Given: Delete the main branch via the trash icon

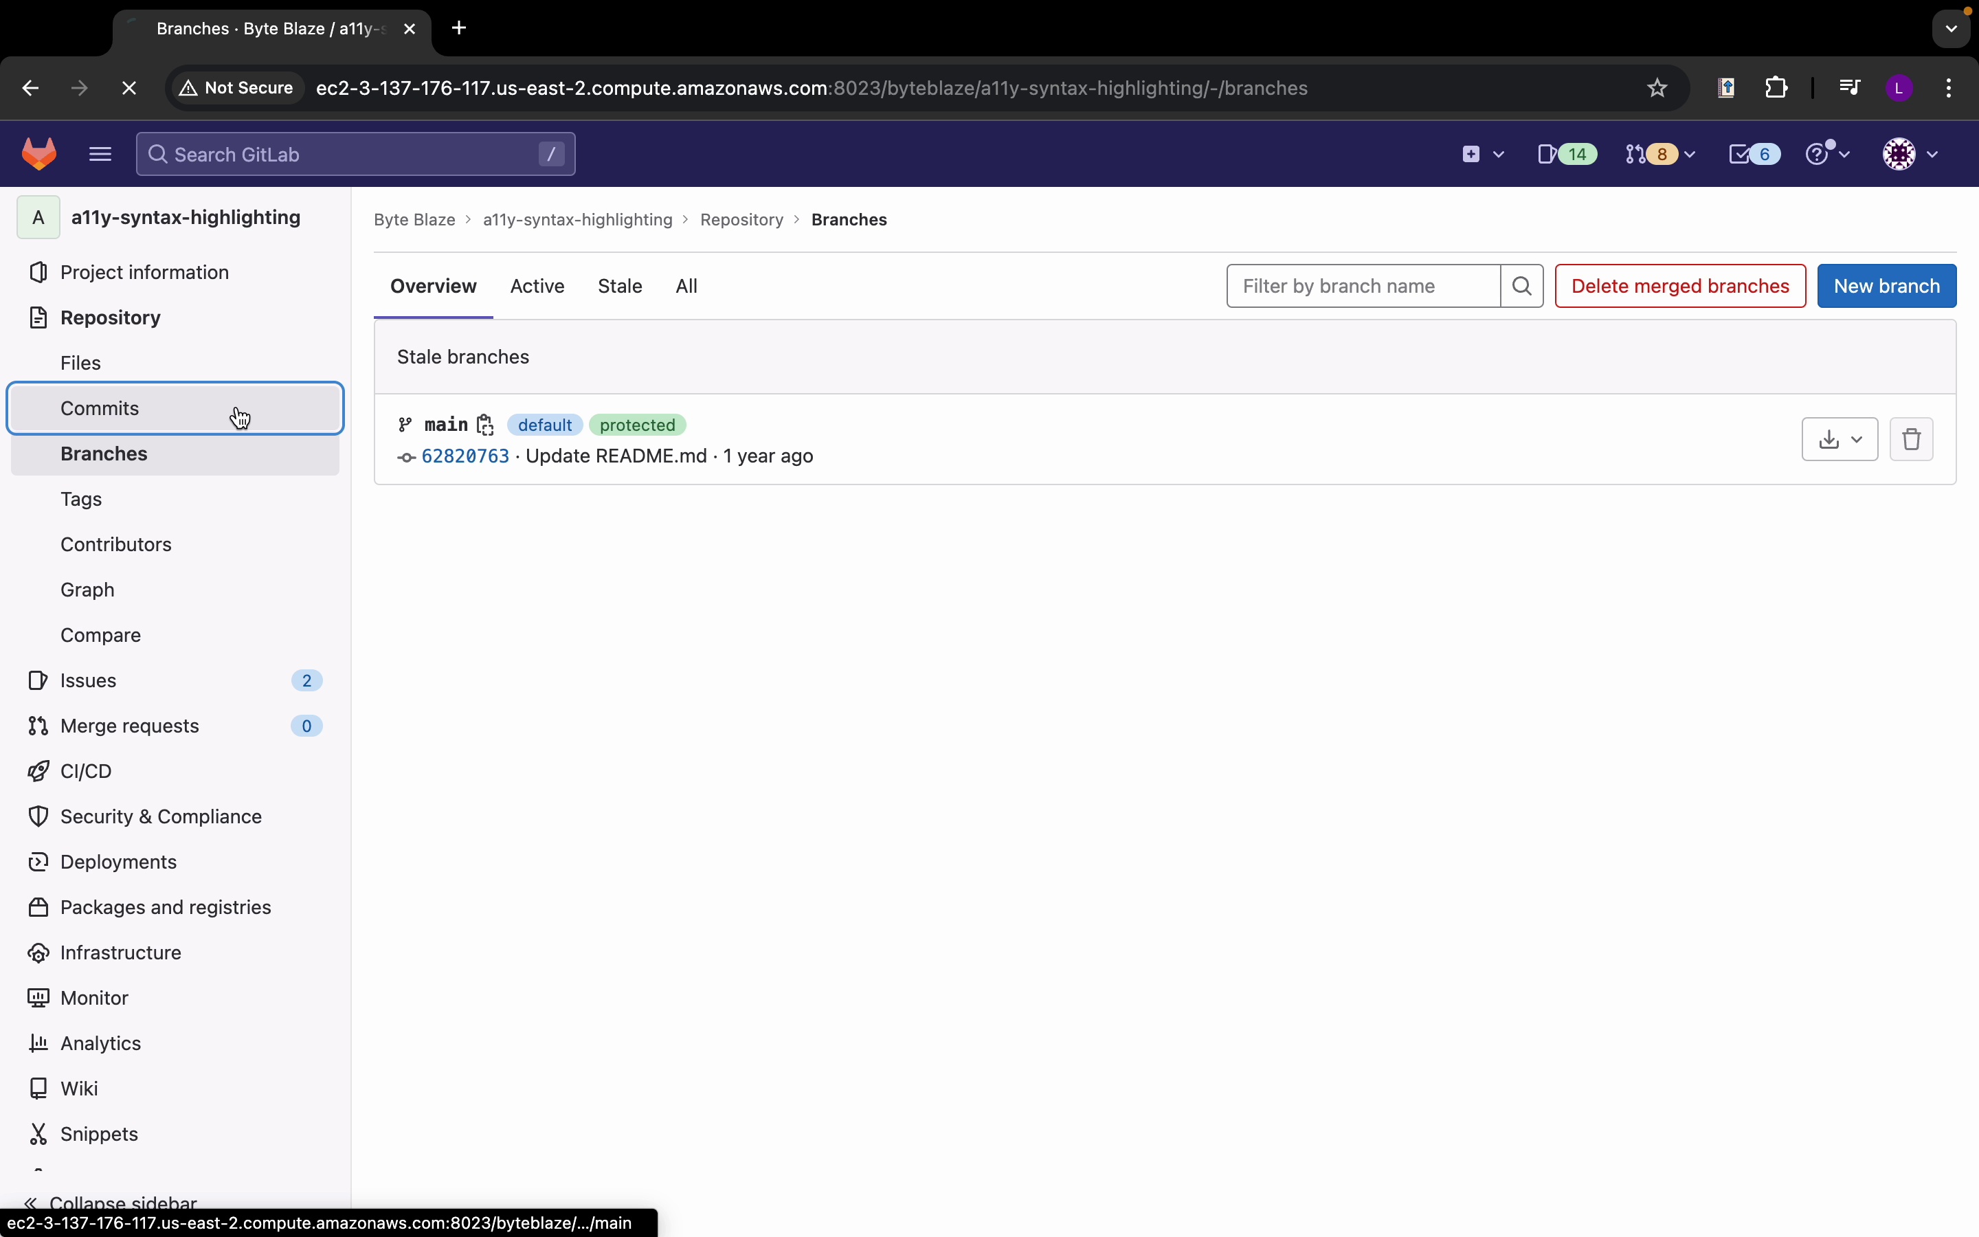Looking at the screenshot, I should coord(1911,439).
